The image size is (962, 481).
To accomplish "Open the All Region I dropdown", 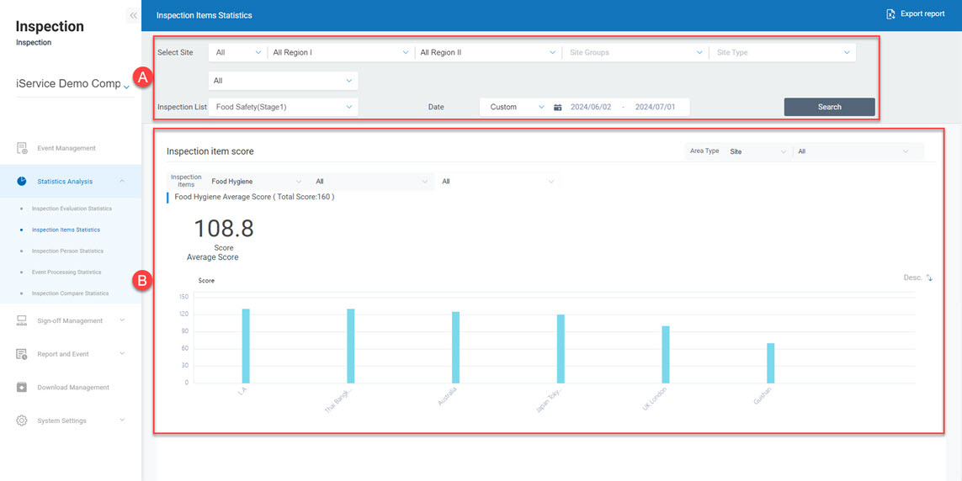I will coord(340,52).
